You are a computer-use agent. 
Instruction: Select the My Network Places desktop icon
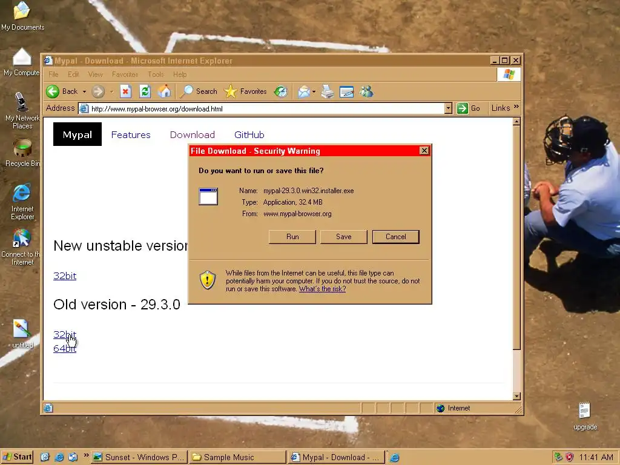(x=21, y=102)
